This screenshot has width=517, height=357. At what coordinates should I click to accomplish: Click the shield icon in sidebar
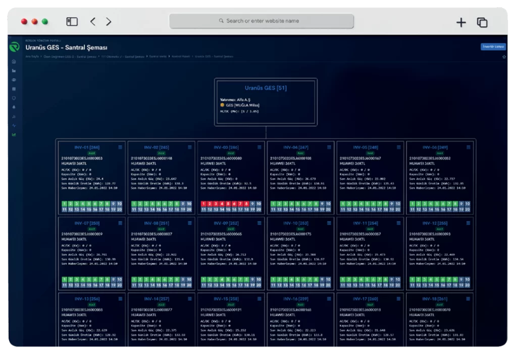pyautogui.click(x=14, y=98)
